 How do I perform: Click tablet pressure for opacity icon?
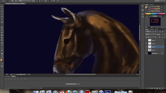42,1
